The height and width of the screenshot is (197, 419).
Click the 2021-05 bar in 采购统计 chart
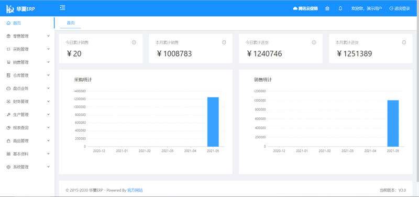[213, 122]
